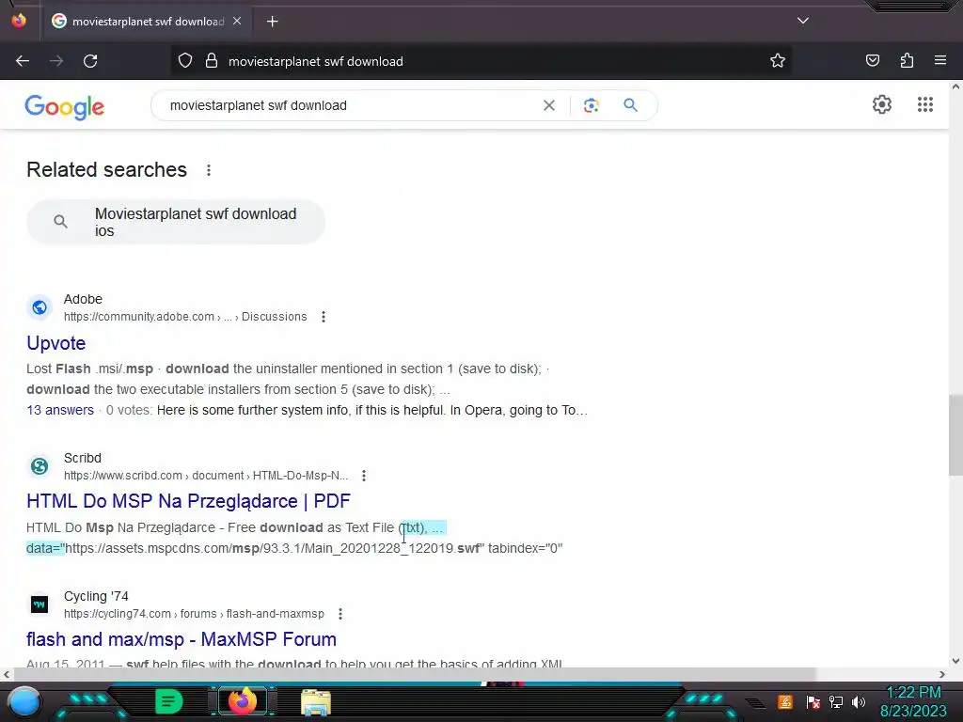Click the Adobe site favicon
The height and width of the screenshot is (722, 963).
(39, 307)
